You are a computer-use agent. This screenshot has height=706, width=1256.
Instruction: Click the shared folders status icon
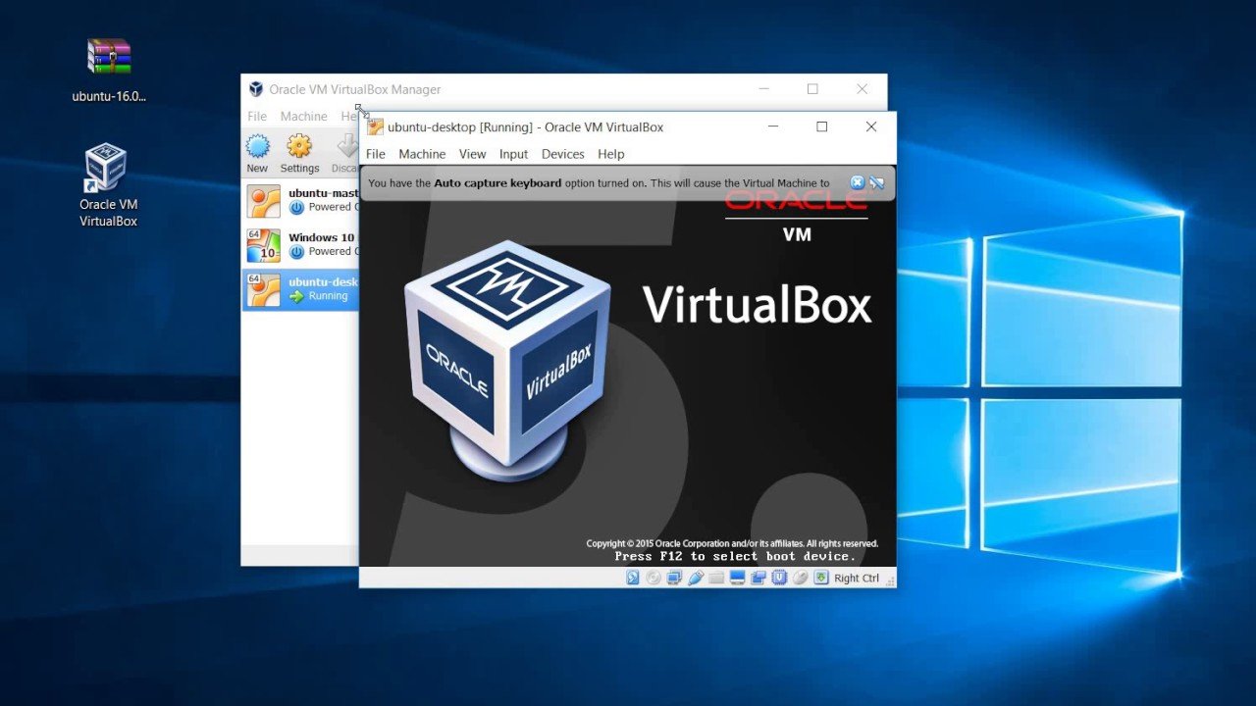click(716, 578)
